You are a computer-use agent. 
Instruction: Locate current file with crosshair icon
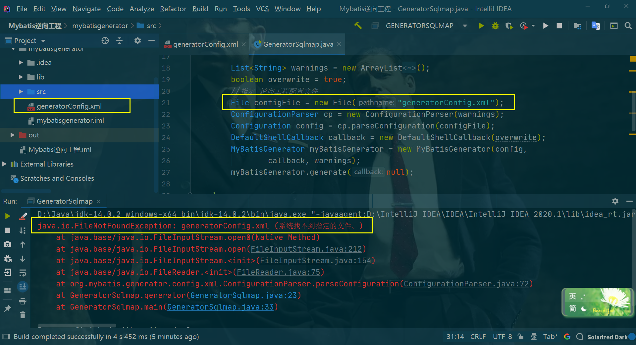coord(105,41)
